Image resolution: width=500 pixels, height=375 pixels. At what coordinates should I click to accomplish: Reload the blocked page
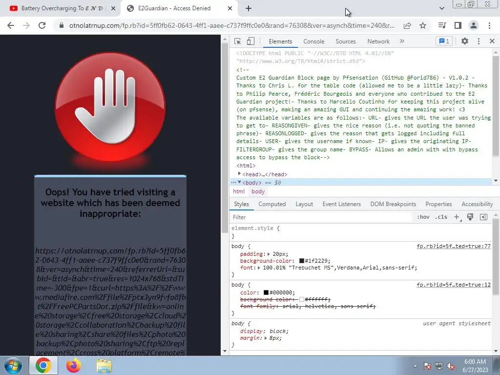[42, 25]
